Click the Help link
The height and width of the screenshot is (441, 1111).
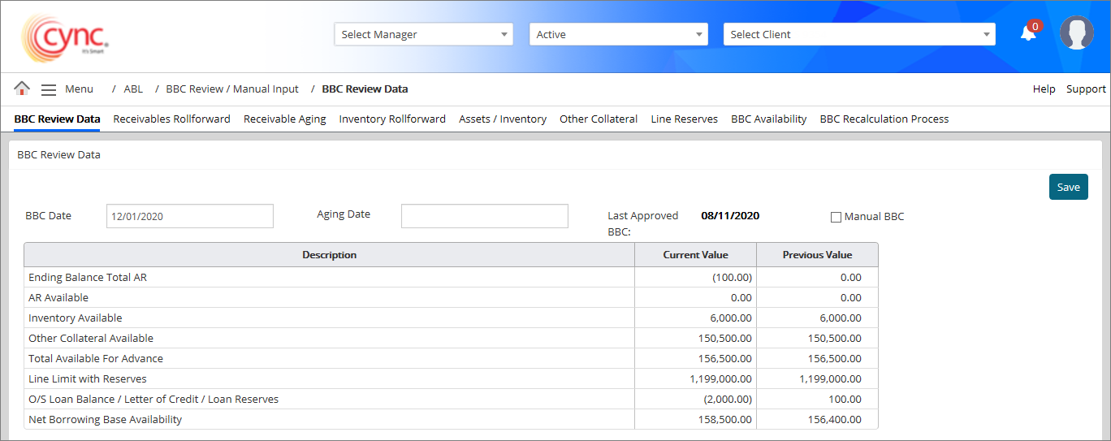pos(1044,89)
